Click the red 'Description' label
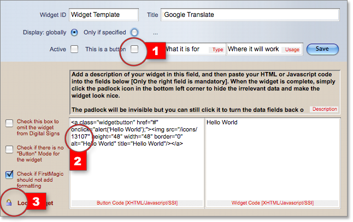The height and width of the screenshot is (222, 353). pyautogui.click(x=325, y=109)
